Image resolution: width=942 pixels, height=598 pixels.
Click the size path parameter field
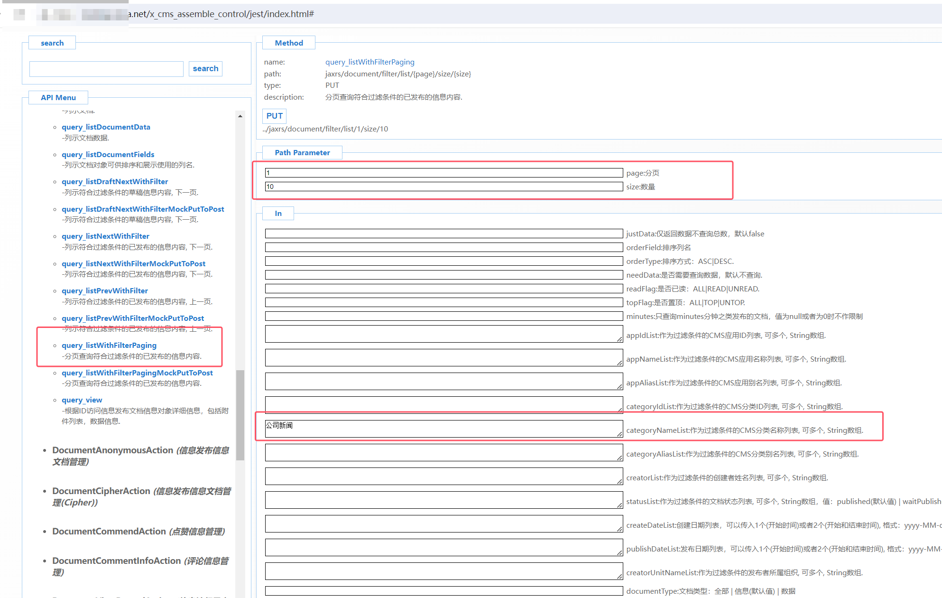[x=443, y=187]
